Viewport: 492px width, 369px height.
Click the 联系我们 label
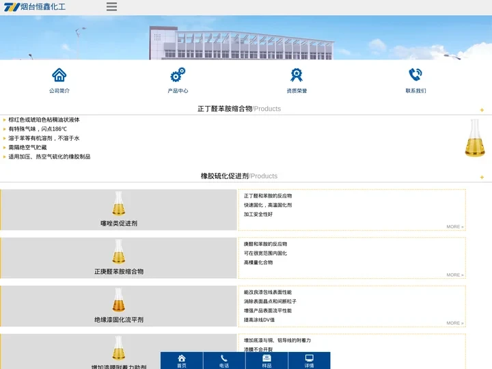pos(415,91)
